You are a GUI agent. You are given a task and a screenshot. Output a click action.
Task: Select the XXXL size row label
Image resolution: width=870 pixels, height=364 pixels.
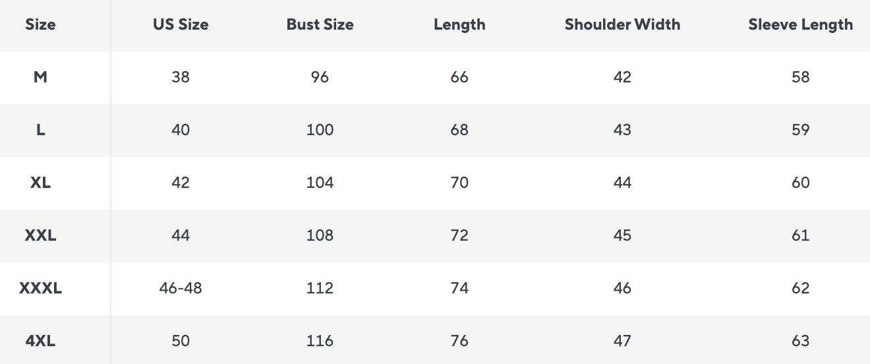click(40, 288)
